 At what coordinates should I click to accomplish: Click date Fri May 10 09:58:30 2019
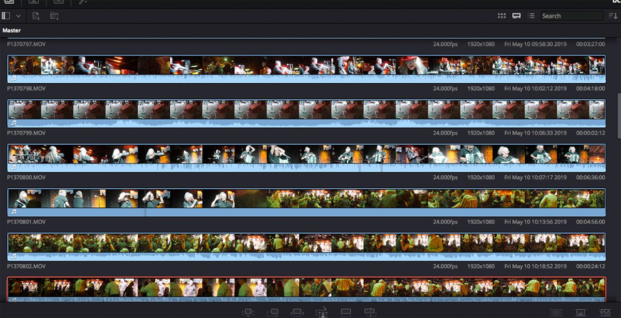(x=536, y=44)
